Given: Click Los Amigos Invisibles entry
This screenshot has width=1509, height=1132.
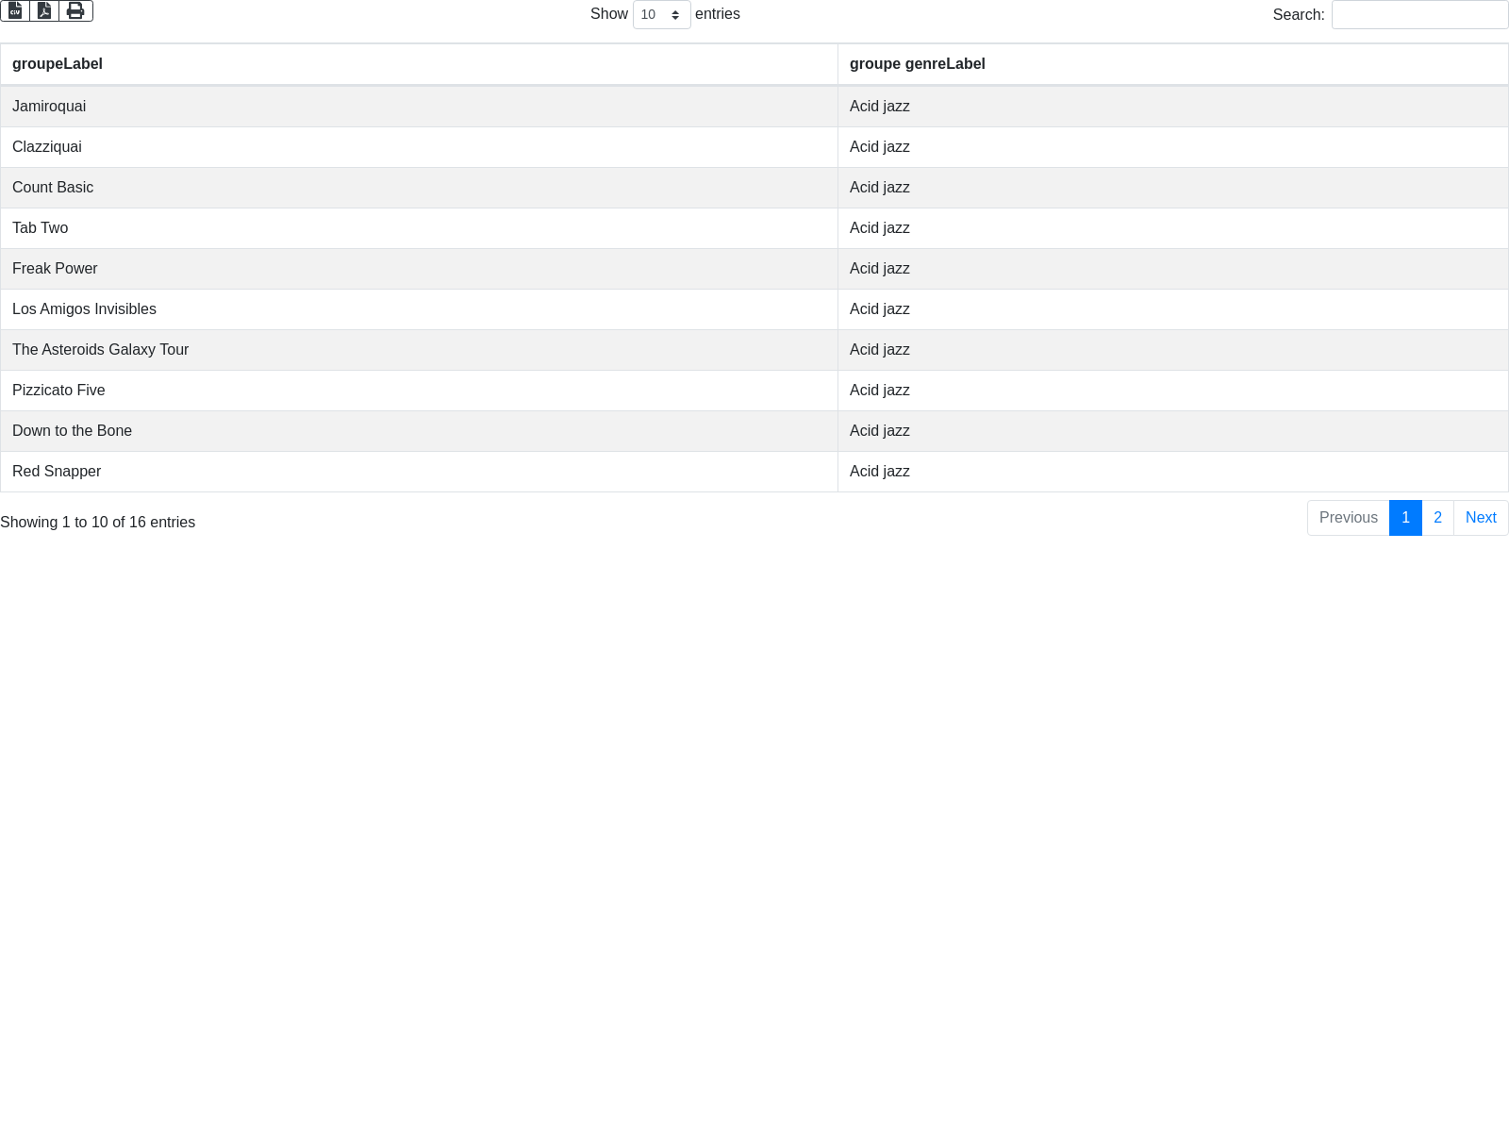Looking at the screenshot, I should (x=84, y=309).
